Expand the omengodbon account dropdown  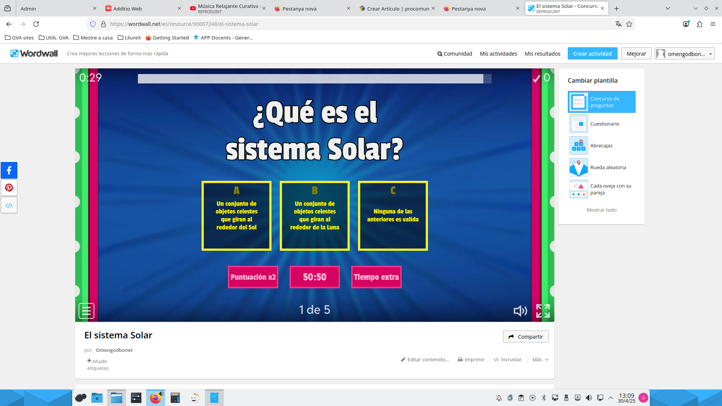pos(684,53)
